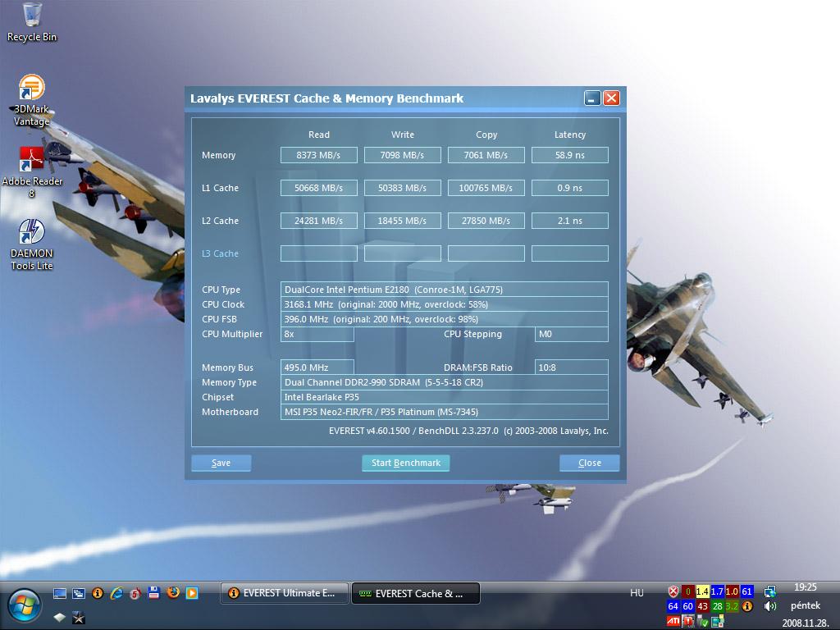
Task: Click Memory Write value 7098 MB/s
Action: 402,155
